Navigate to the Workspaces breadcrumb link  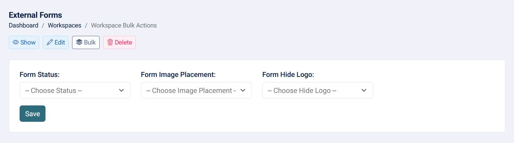(64, 25)
